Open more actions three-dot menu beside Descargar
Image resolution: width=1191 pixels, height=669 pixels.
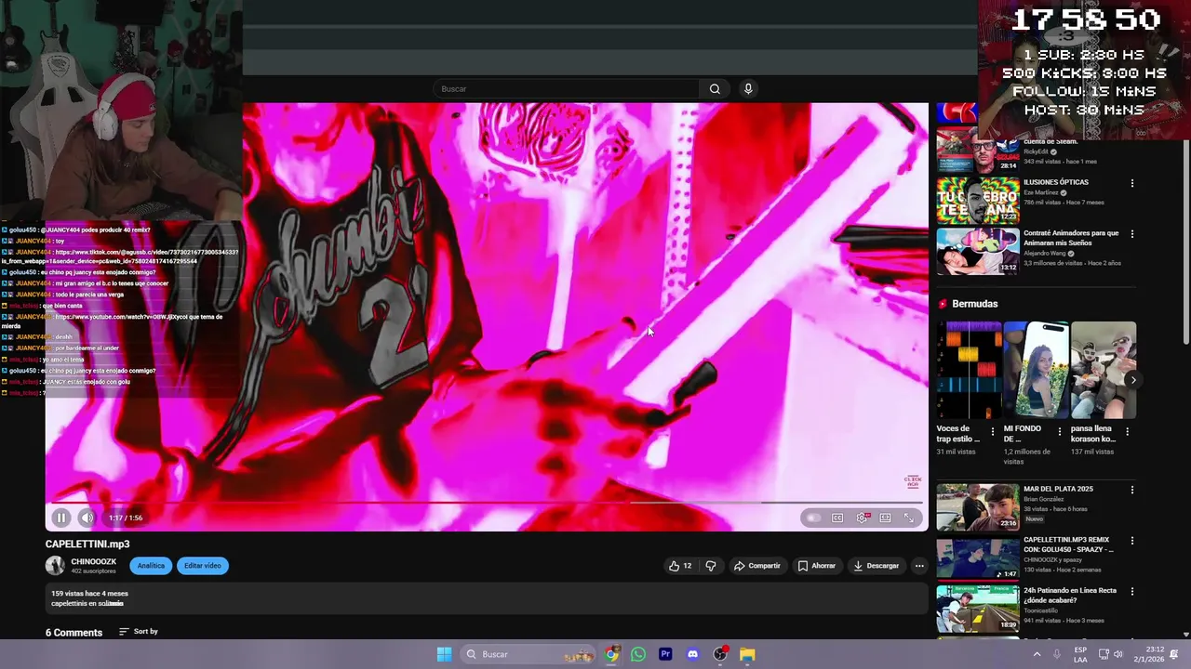919,566
